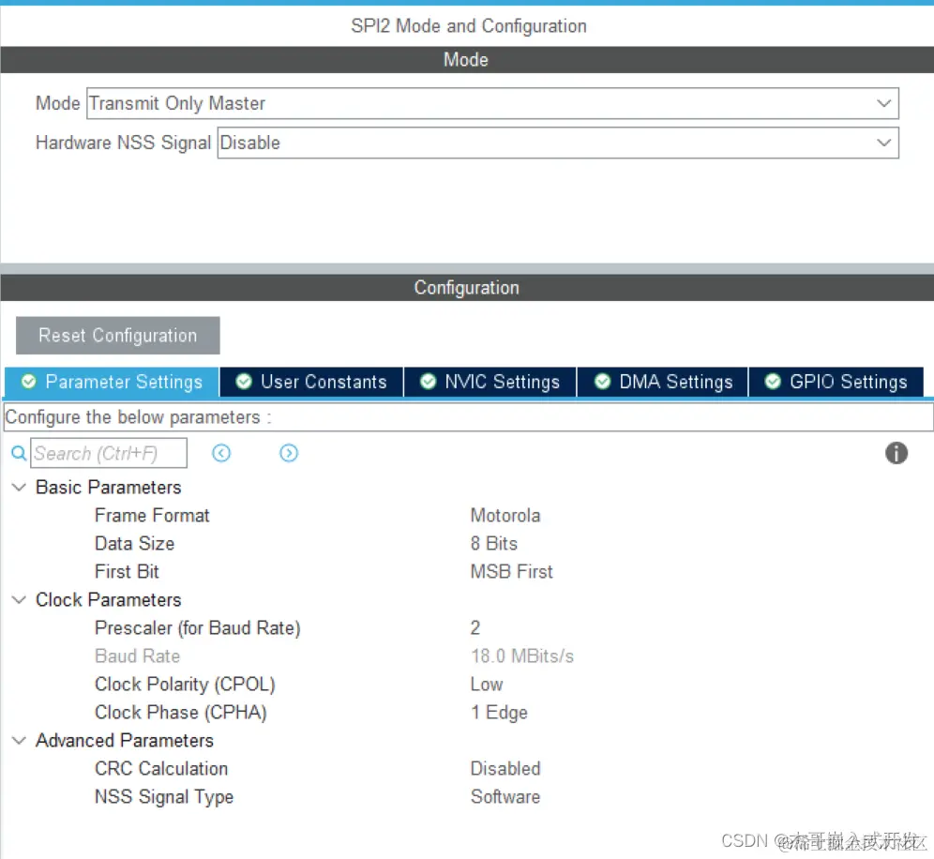Collapse the Advanced Parameters section
934x859 pixels.
tap(19, 741)
